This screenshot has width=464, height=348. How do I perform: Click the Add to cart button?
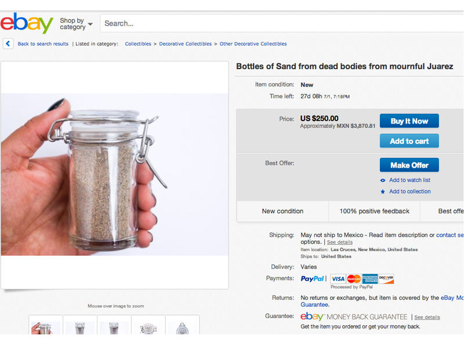409,141
